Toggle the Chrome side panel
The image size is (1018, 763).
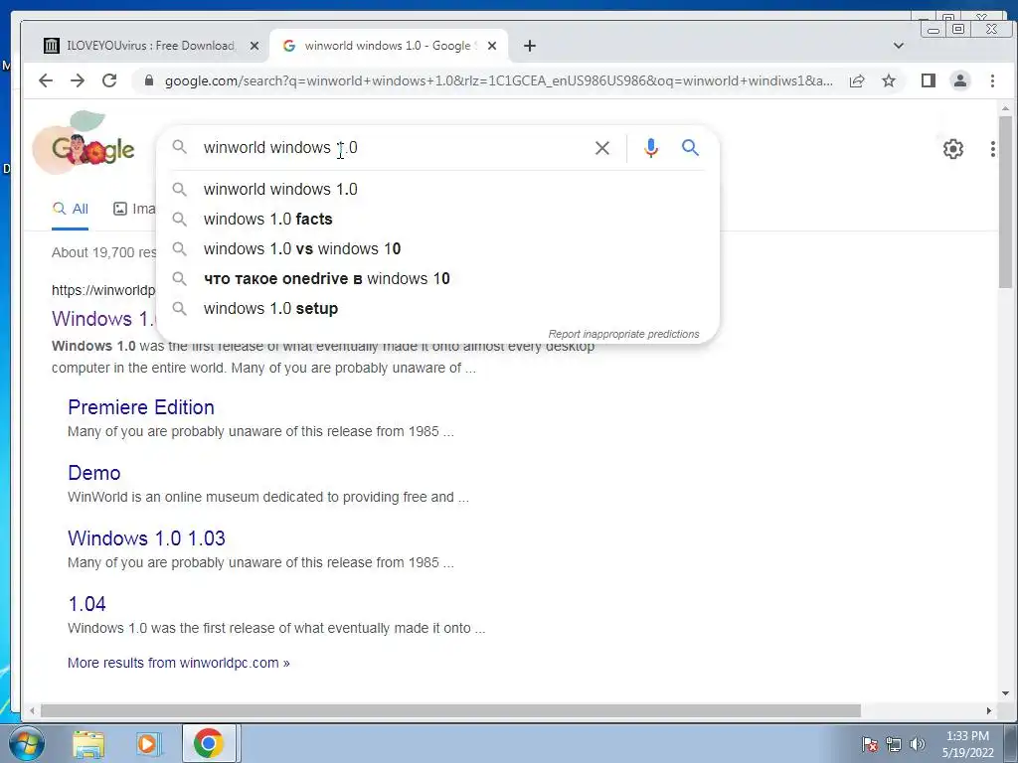[929, 80]
